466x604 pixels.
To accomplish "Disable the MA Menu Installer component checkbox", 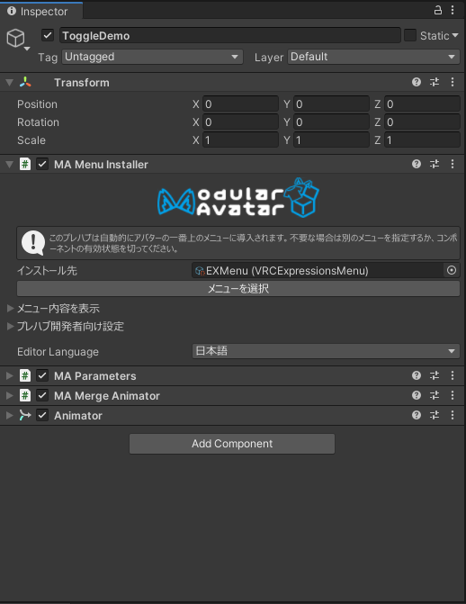I will pyautogui.click(x=42, y=165).
